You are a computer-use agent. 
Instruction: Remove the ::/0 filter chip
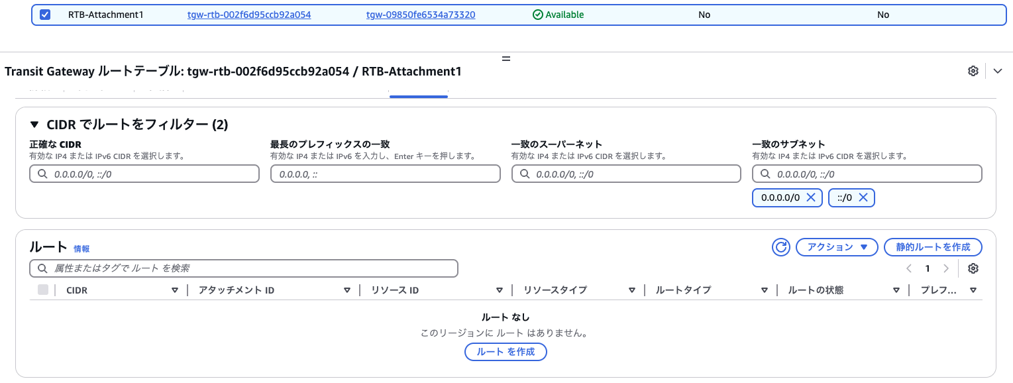pos(864,197)
